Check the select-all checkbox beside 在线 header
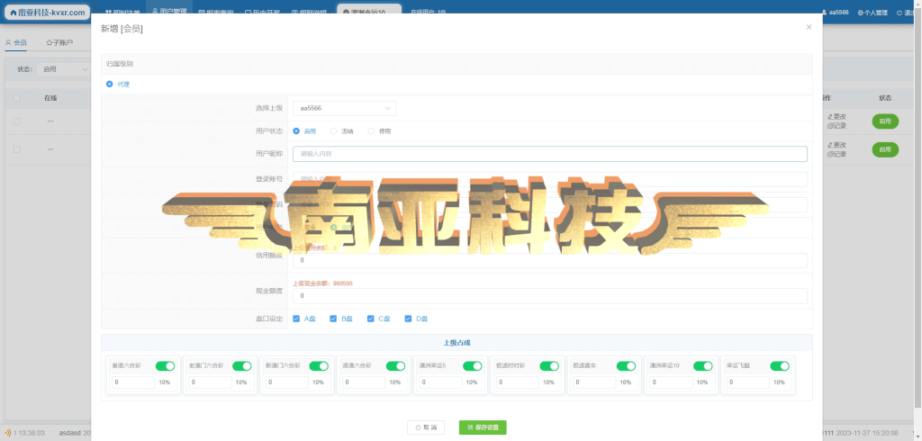The width and height of the screenshot is (922, 441). click(x=17, y=98)
